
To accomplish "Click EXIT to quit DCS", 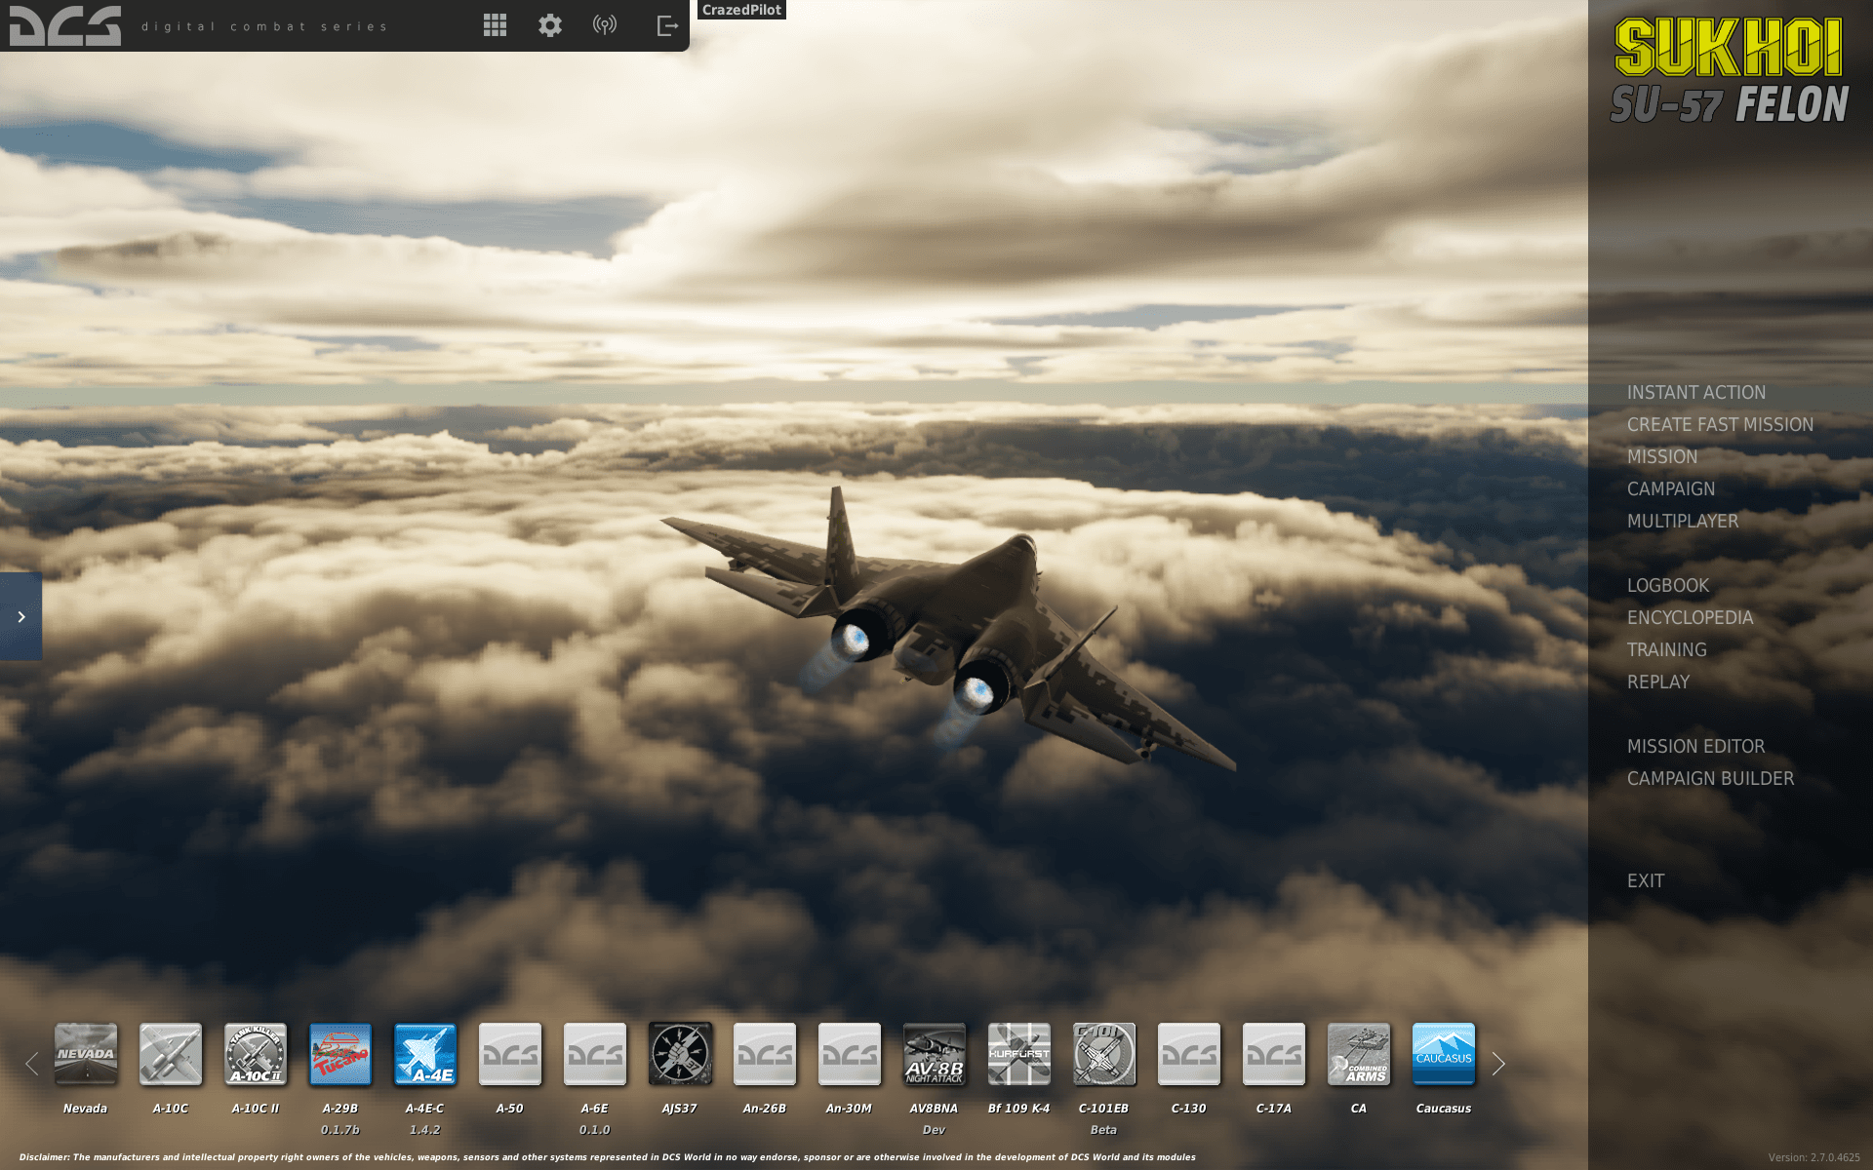I will [1646, 880].
